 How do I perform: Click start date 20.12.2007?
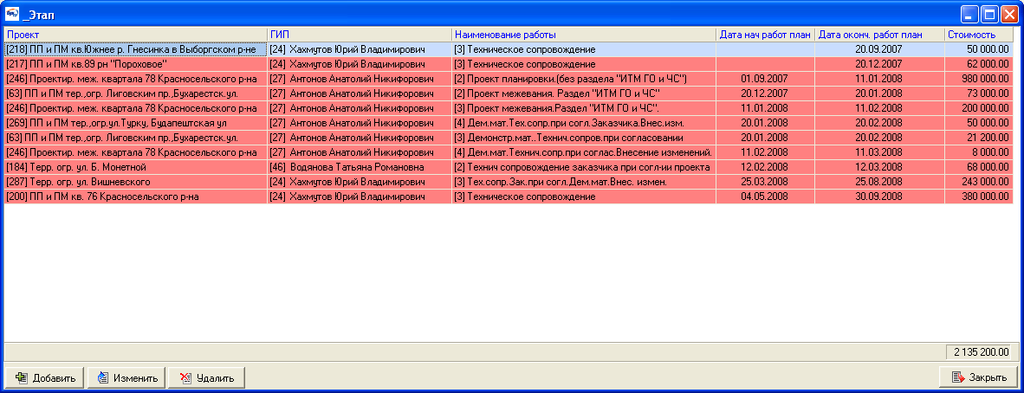point(765,93)
